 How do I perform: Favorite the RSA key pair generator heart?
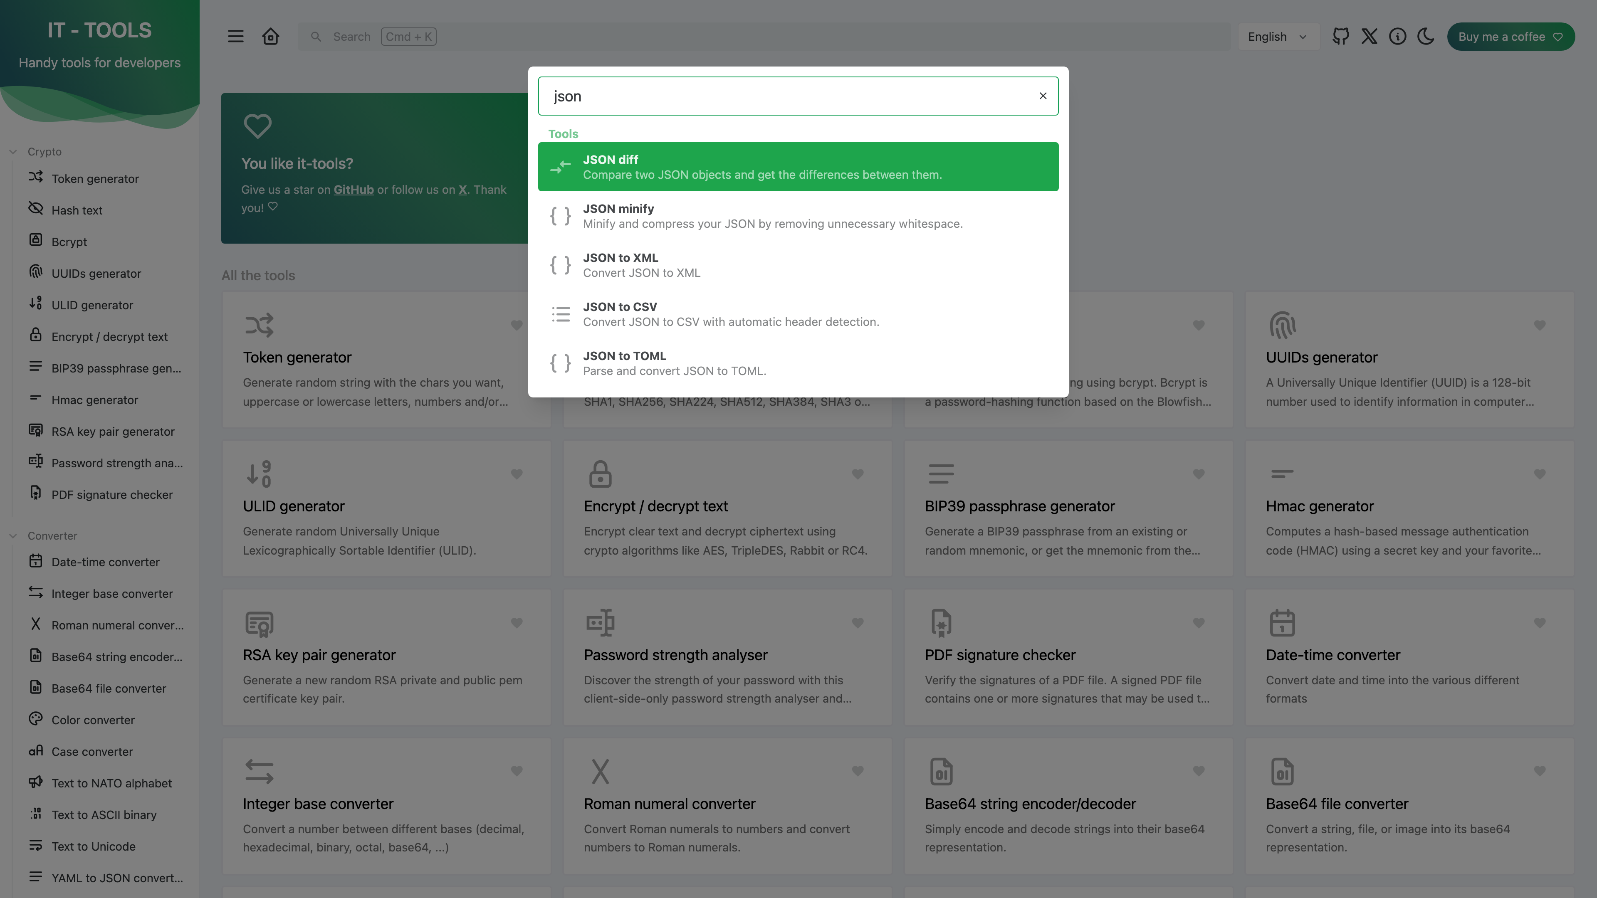coord(517,623)
